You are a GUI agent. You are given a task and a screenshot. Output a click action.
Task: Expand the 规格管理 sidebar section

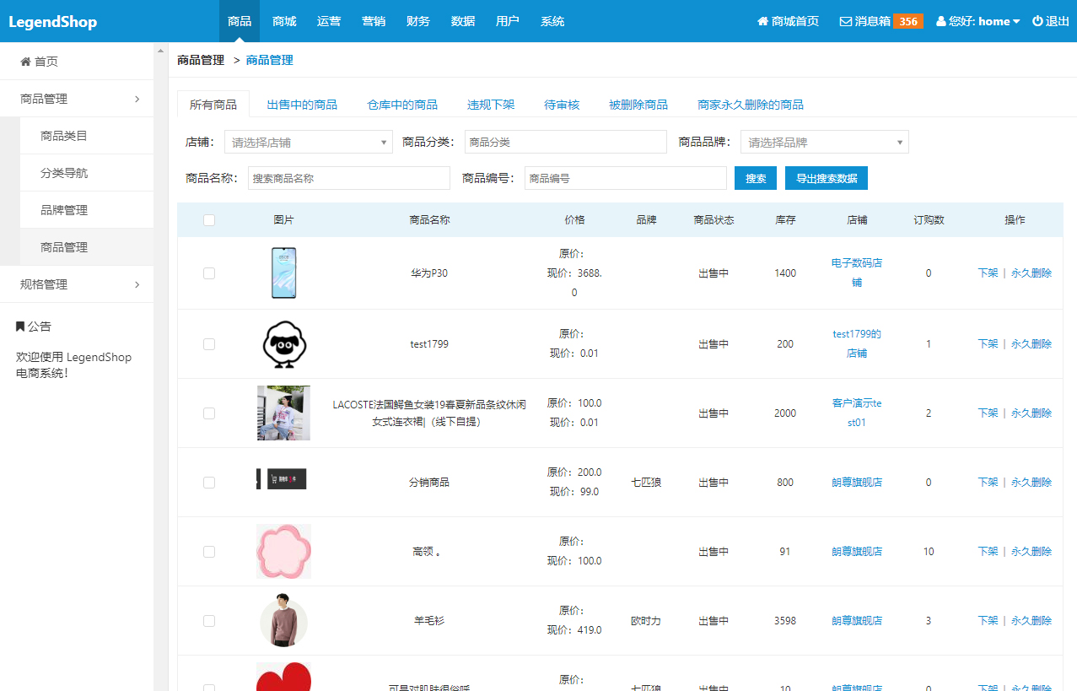77,284
